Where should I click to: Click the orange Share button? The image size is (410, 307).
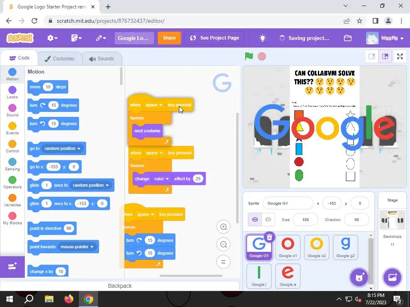click(x=169, y=38)
